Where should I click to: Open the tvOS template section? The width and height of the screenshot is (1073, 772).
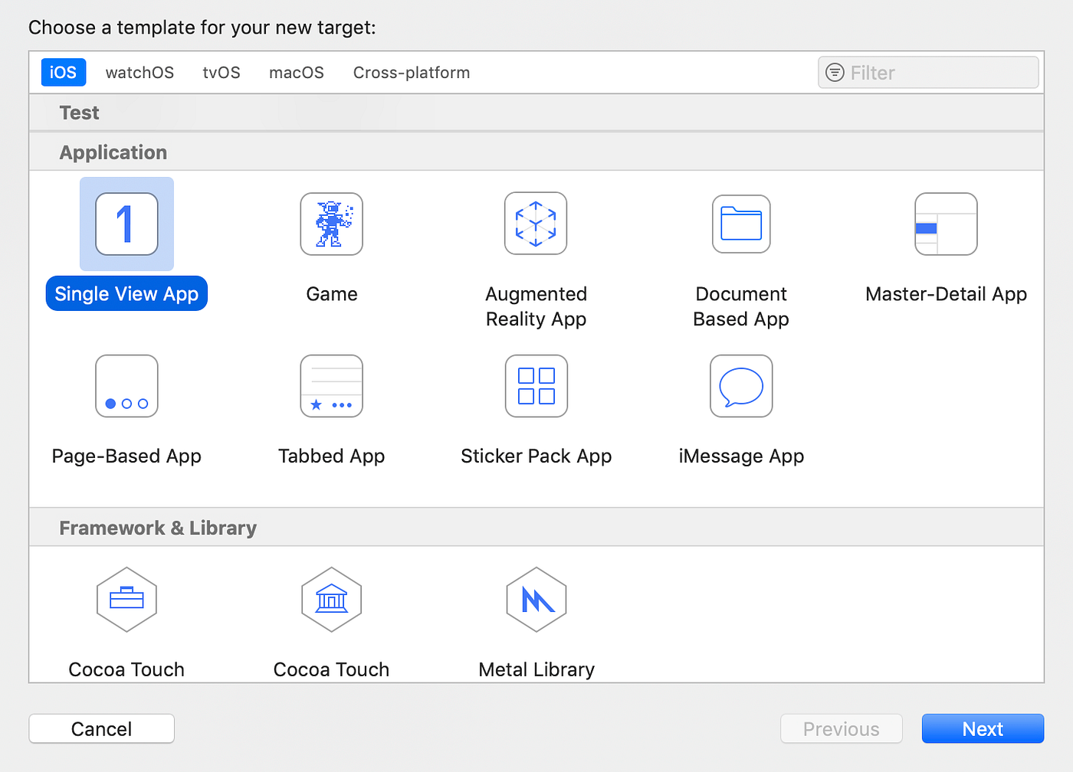click(221, 72)
